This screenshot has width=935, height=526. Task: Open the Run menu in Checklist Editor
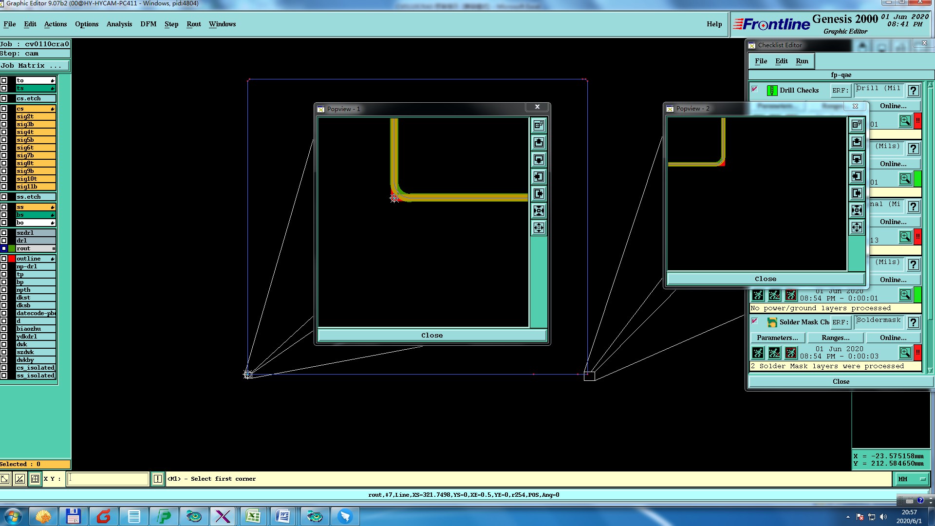(x=802, y=61)
